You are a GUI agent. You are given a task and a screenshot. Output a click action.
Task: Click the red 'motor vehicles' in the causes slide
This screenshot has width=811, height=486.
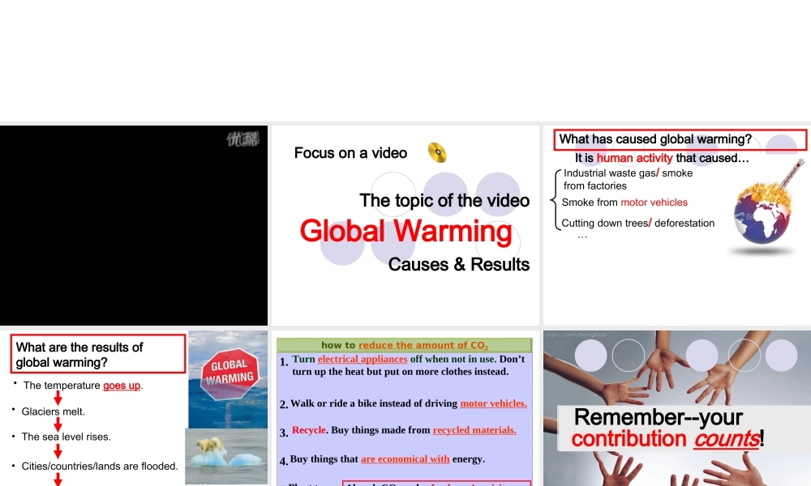(654, 202)
